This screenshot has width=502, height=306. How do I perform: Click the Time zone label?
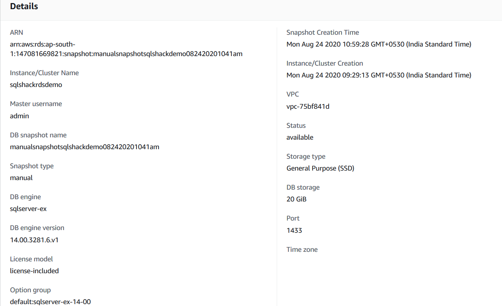(x=302, y=250)
